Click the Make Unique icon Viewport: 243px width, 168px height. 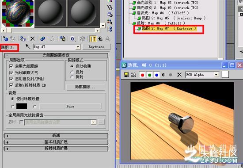(x=53, y=39)
